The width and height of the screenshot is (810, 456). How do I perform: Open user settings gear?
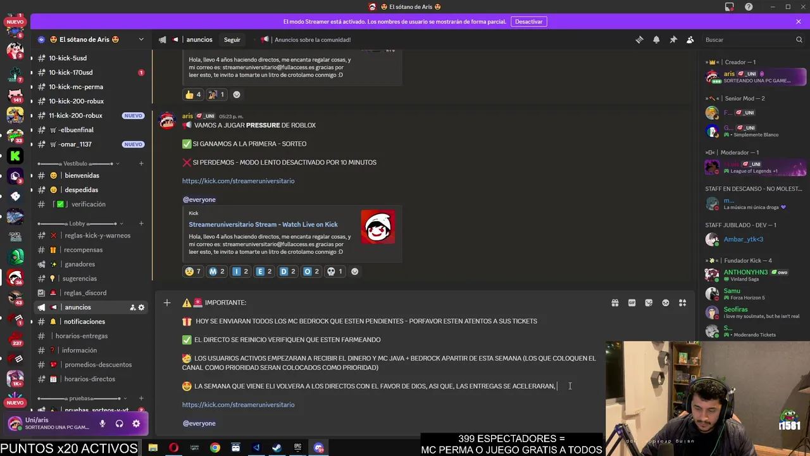coord(136,424)
